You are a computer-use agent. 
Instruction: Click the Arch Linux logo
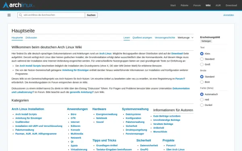(x=19, y=5)
